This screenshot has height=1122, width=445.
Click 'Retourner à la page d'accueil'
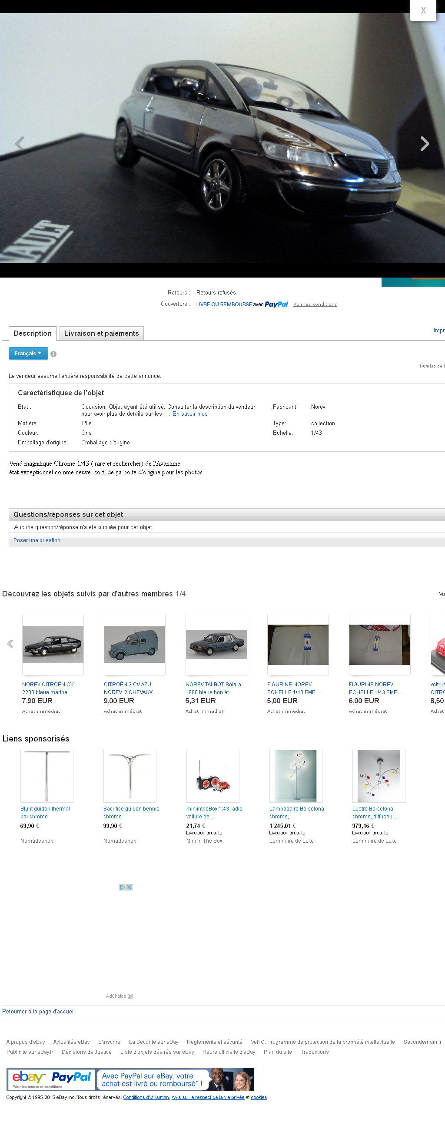[x=38, y=1011]
